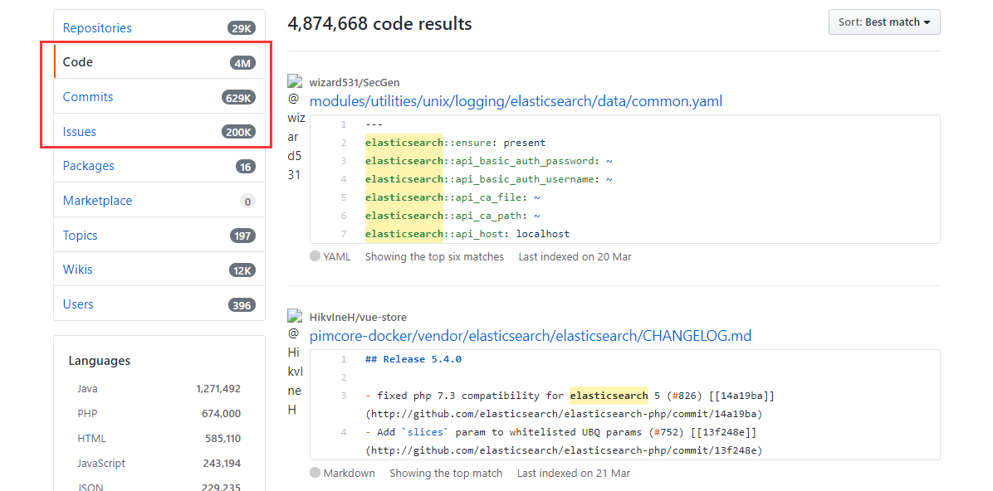993x491 pixels.
Task: Show Issues search results
Action: (80, 132)
